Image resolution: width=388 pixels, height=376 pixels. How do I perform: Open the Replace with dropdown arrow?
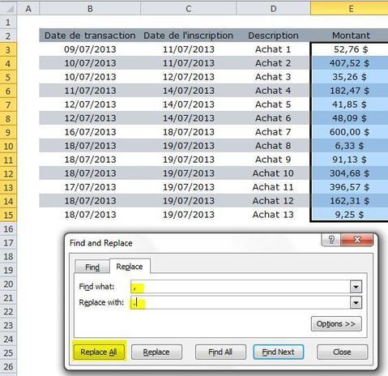(x=356, y=303)
